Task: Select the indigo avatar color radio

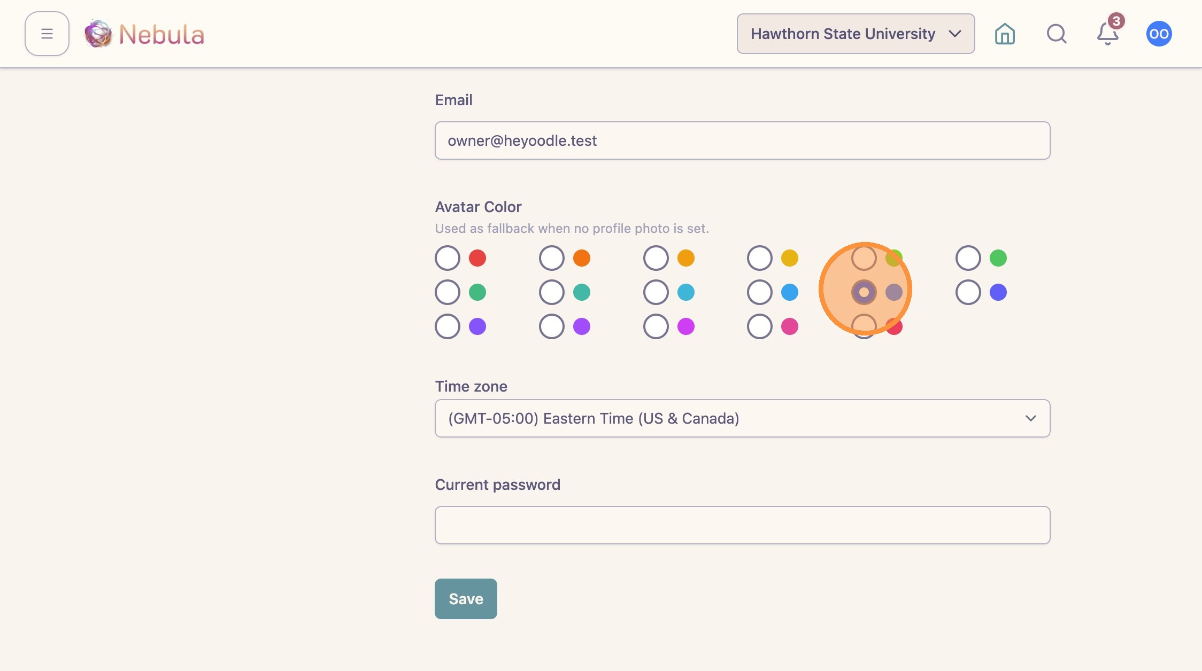Action: pyautogui.click(x=968, y=292)
